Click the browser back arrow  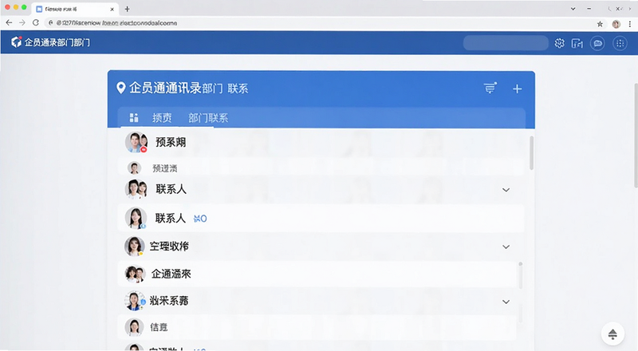coord(9,23)
